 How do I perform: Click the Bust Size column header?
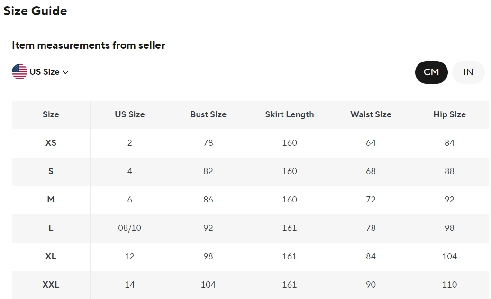(x=208, y=114)
